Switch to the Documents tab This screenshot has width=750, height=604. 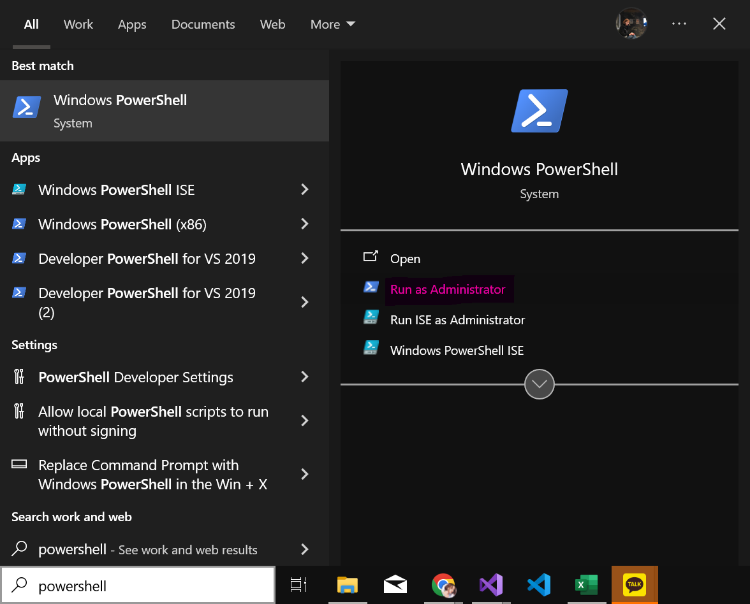tap(203, 24)
